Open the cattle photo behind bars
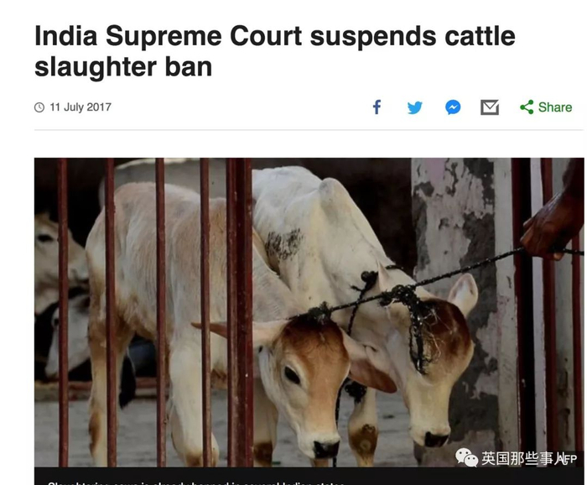 point(309,312)
